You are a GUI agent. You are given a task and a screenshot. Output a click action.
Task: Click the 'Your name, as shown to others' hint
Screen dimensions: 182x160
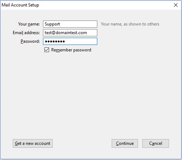click(130, 24)
